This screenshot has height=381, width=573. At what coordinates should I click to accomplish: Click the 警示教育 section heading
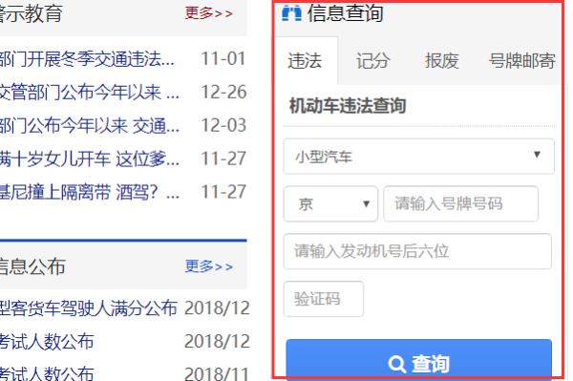[x=32, y=13]
